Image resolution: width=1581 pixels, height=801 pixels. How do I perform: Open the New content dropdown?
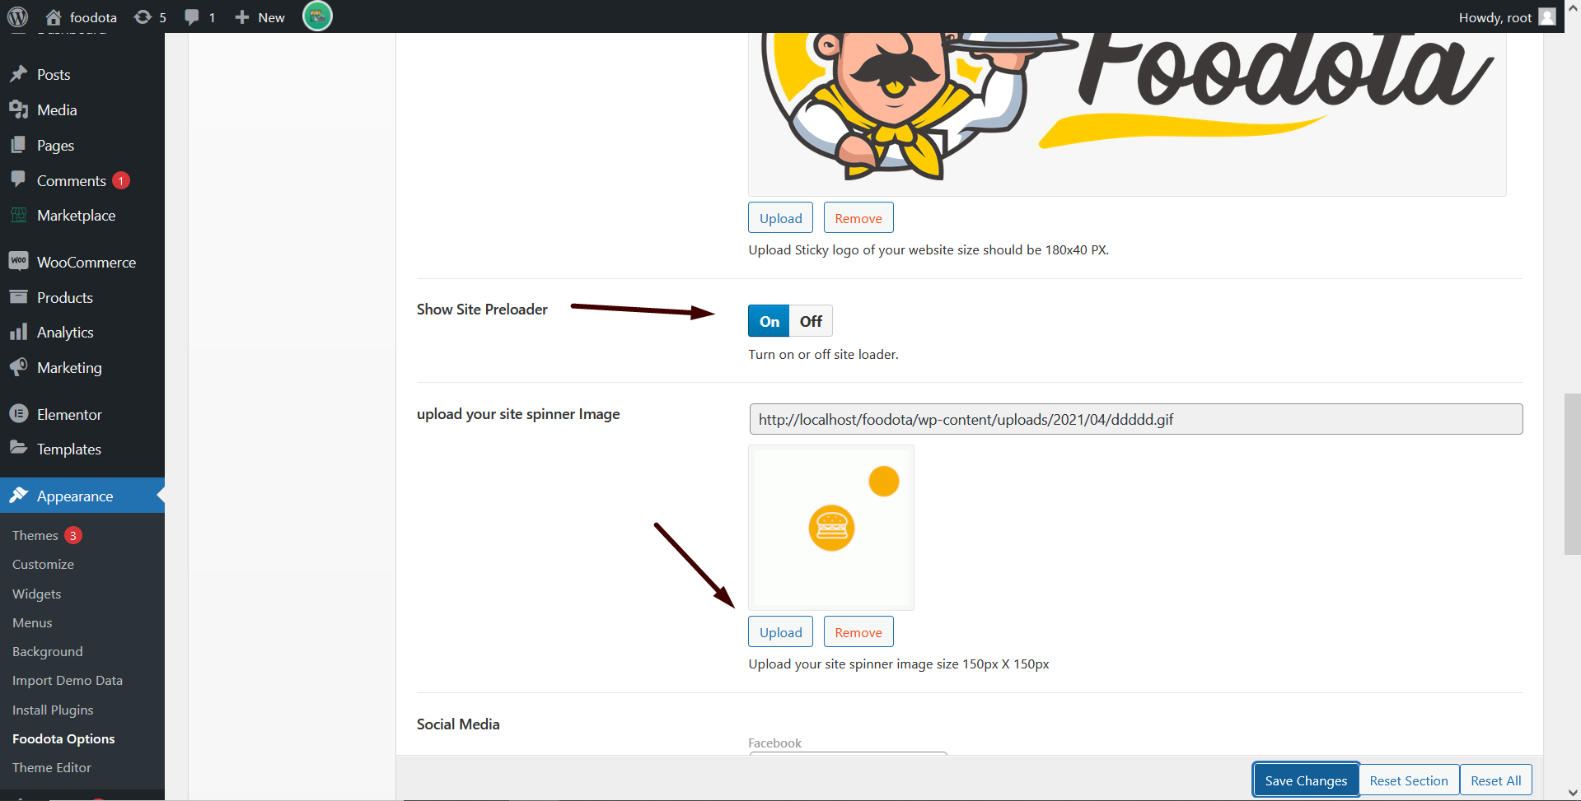pos(260,17)
